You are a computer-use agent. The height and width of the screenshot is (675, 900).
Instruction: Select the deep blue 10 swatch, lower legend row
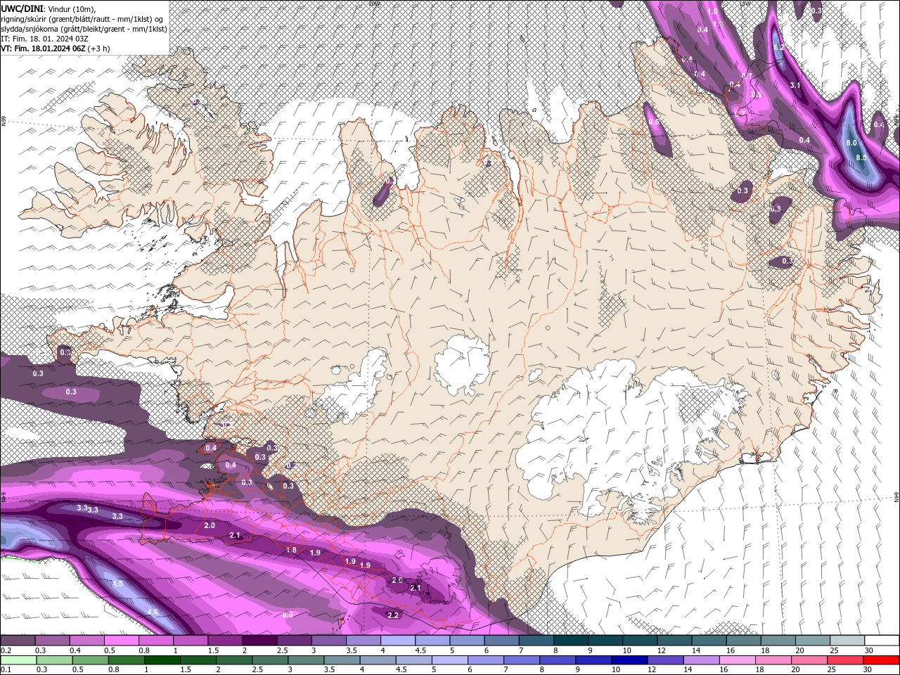(631, 660)
